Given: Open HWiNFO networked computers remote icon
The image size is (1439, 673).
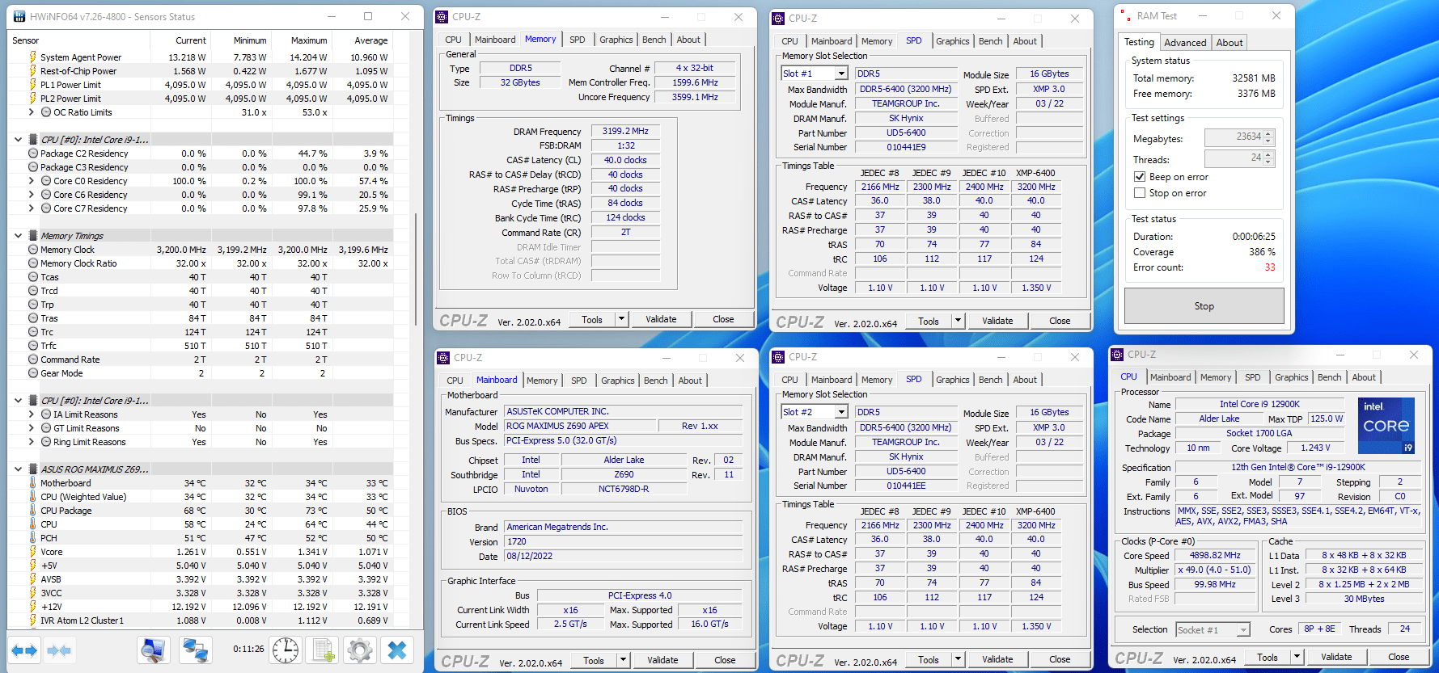Looking at the screenshot, I should point(195,650).
